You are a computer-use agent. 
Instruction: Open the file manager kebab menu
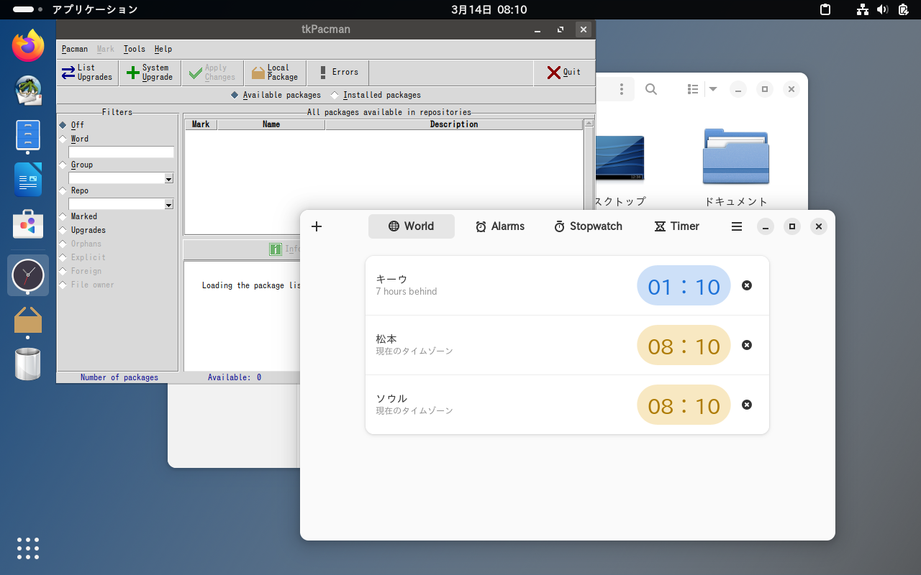click(x=622, y=89)
